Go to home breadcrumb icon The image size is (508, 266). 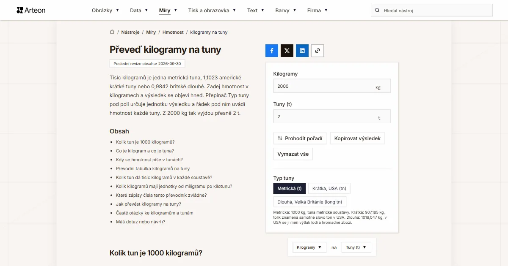point(112,32)
